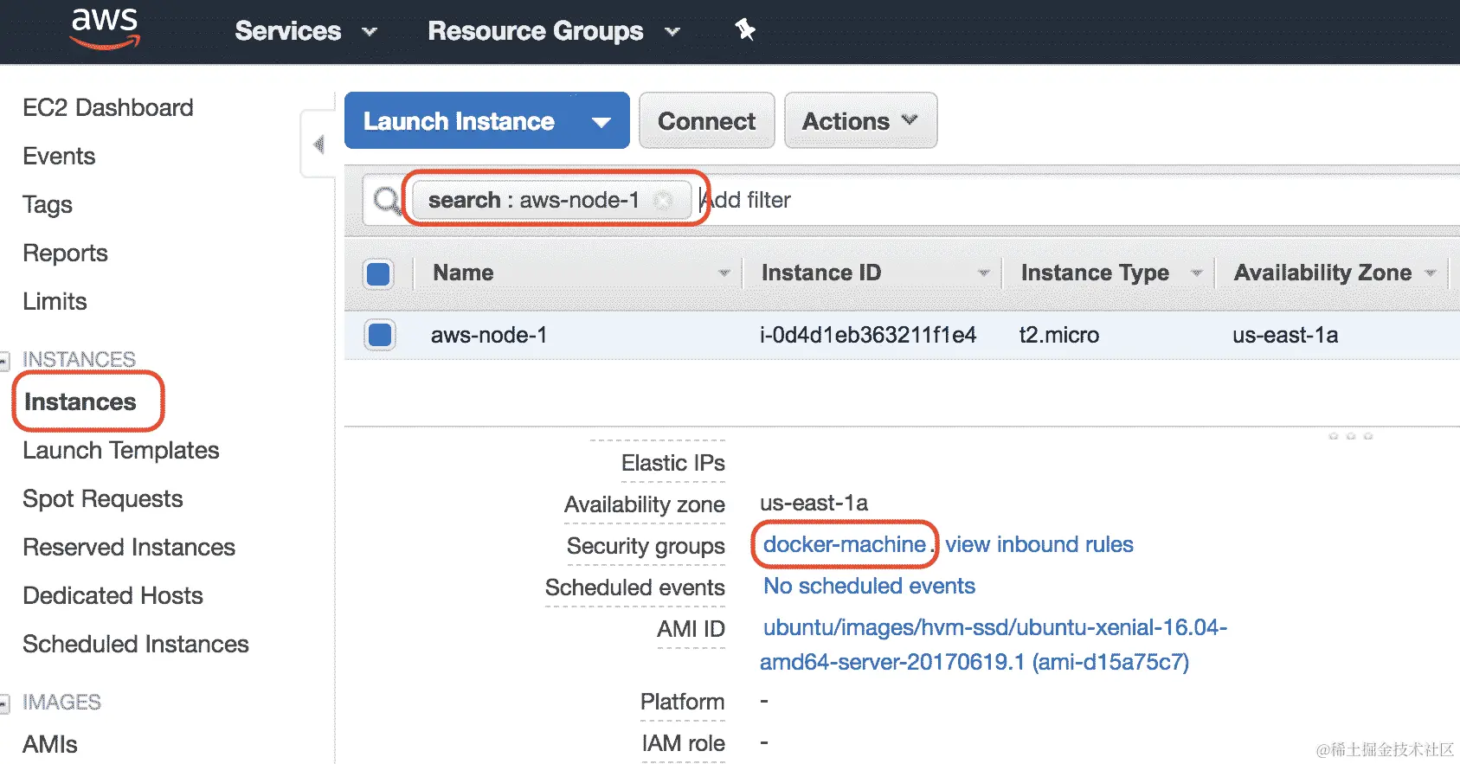
Task: Click the Connect button
Action: click(x=706, y=121)
